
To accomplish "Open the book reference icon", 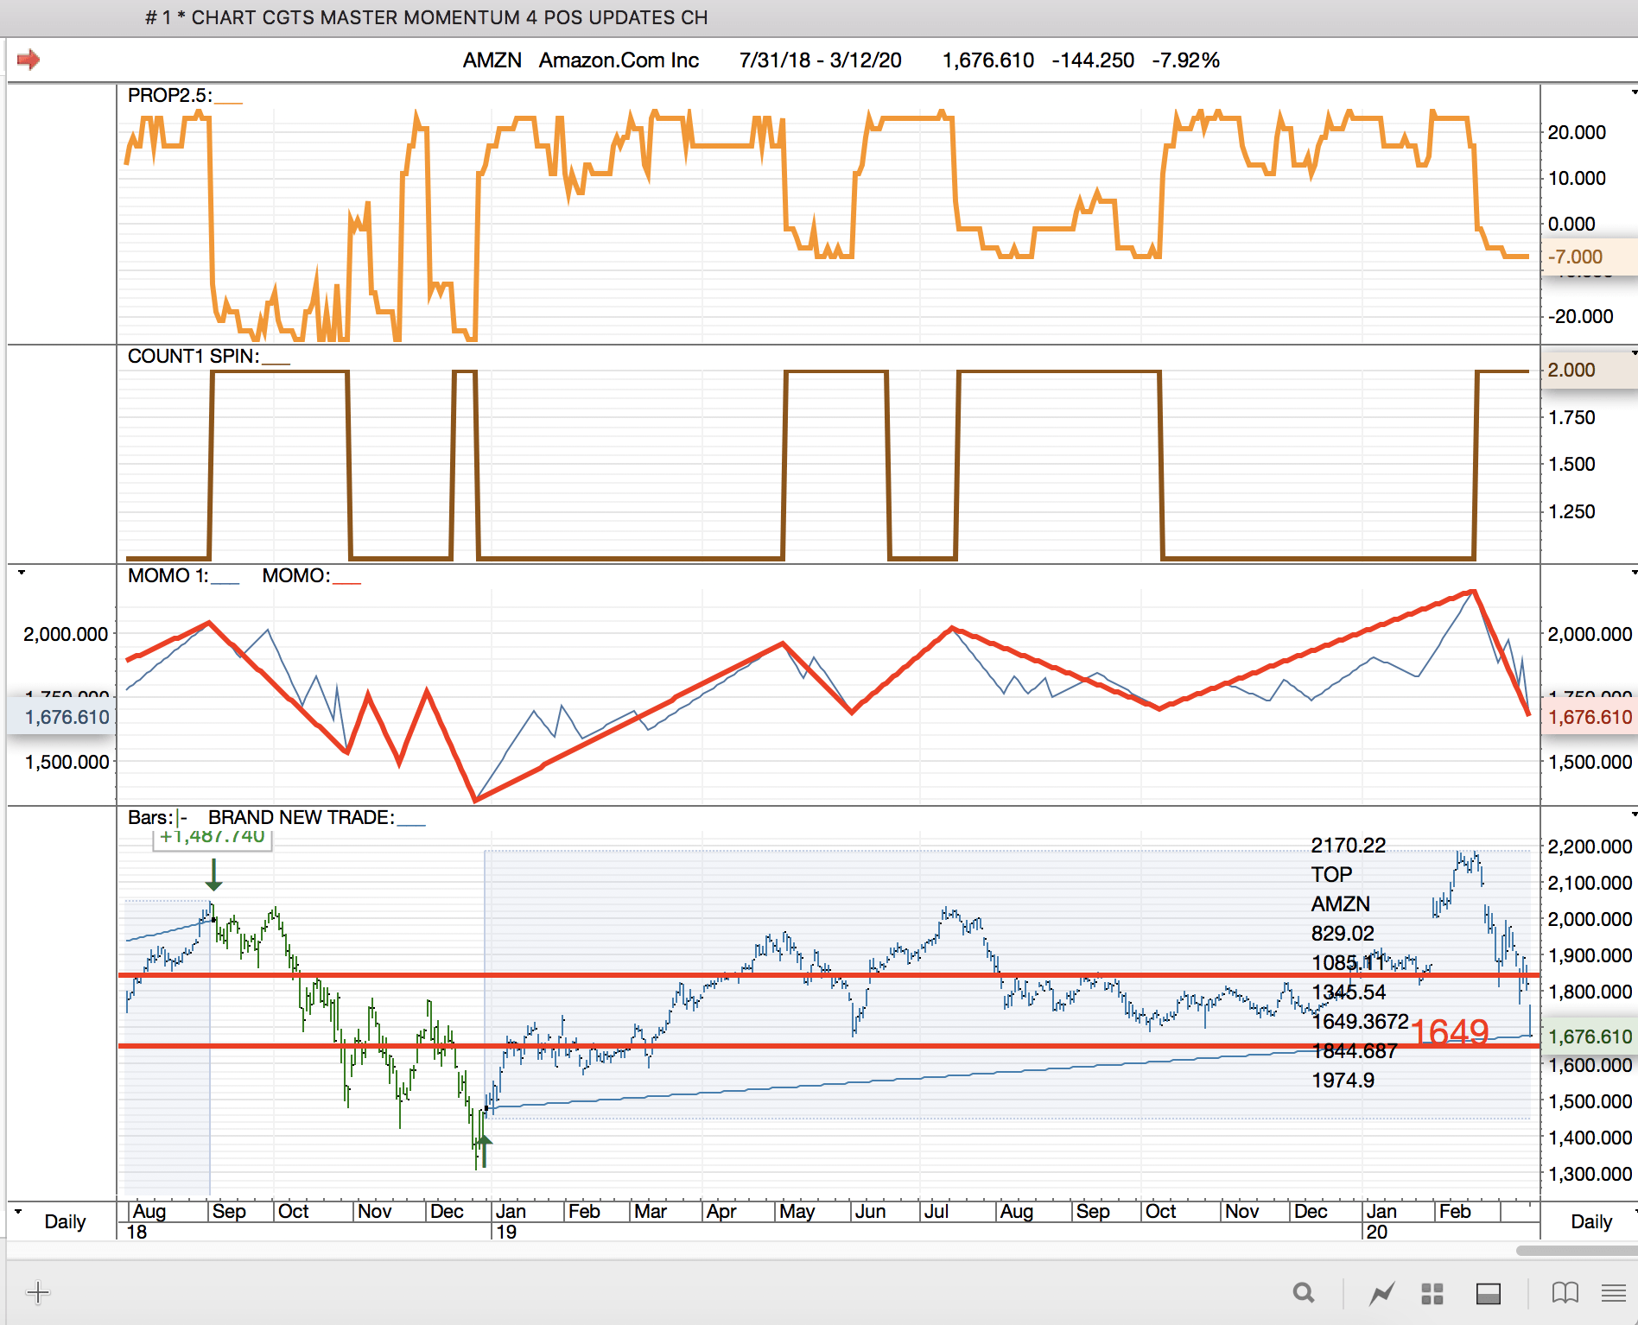I will click(x=1565, y=1293).
